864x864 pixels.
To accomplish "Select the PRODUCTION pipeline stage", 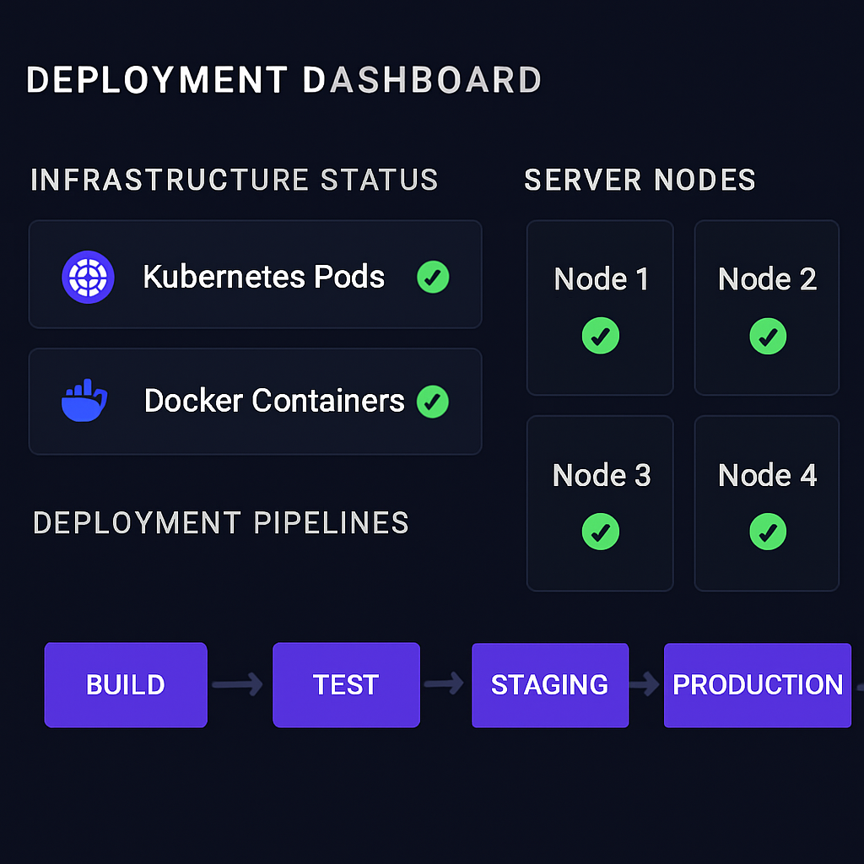I will point(758,685).
